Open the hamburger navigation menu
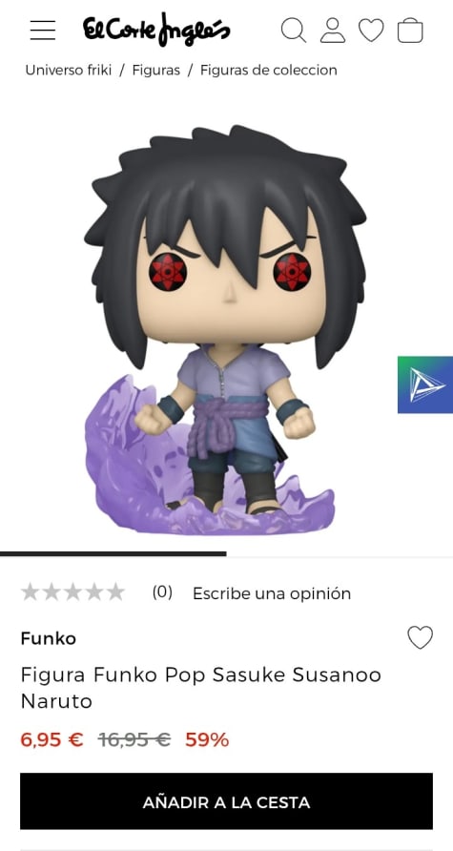The width and height of the screenshot is (453, 851). pyautogui.click(x=42, y=30)
